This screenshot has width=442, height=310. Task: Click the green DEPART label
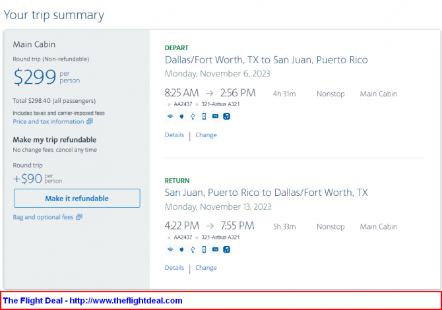(176, 48)
